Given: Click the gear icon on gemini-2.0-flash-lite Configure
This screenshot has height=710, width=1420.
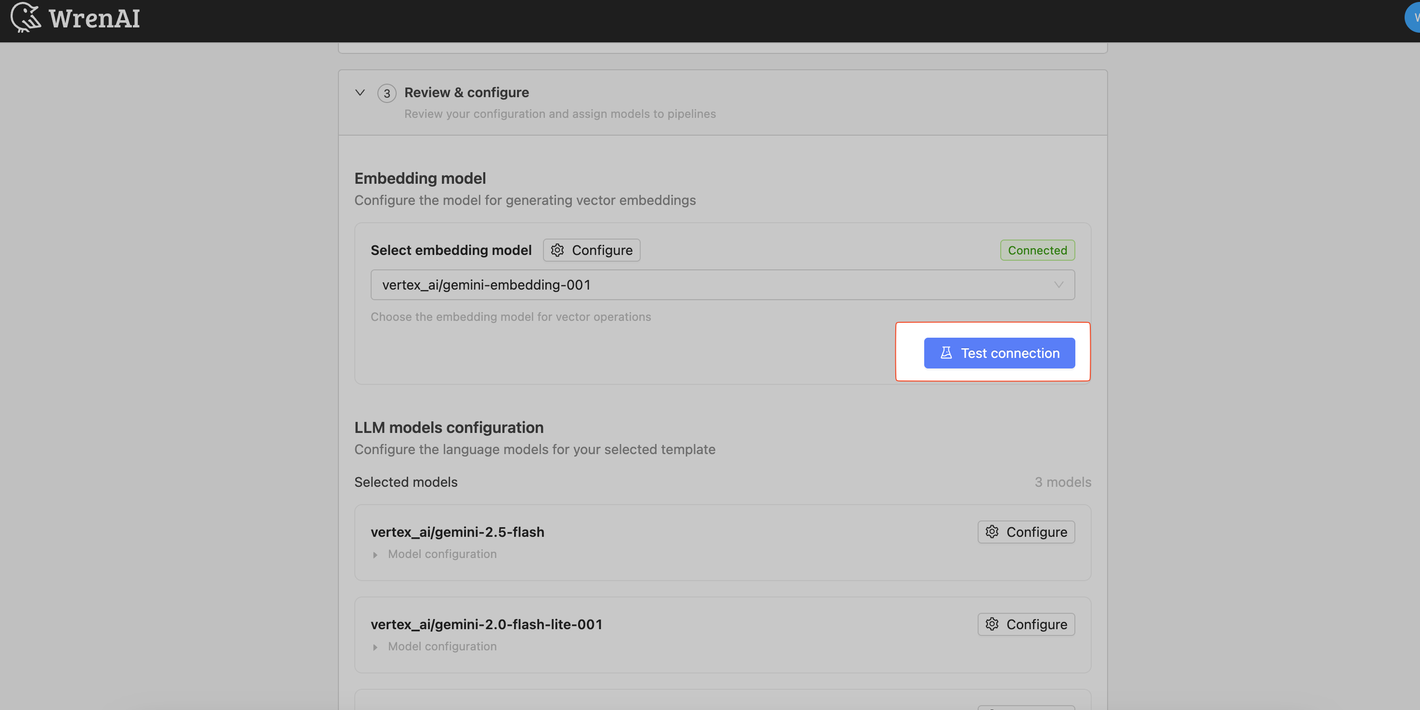Looking at the screenshot, I should 992,624.
